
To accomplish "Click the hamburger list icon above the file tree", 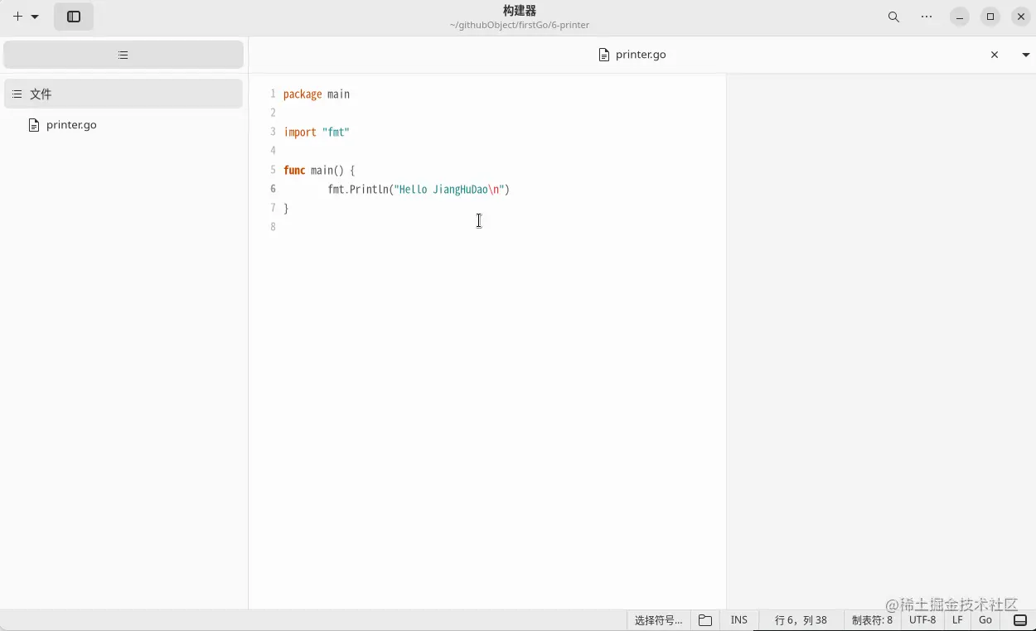I will coord(123,55).
